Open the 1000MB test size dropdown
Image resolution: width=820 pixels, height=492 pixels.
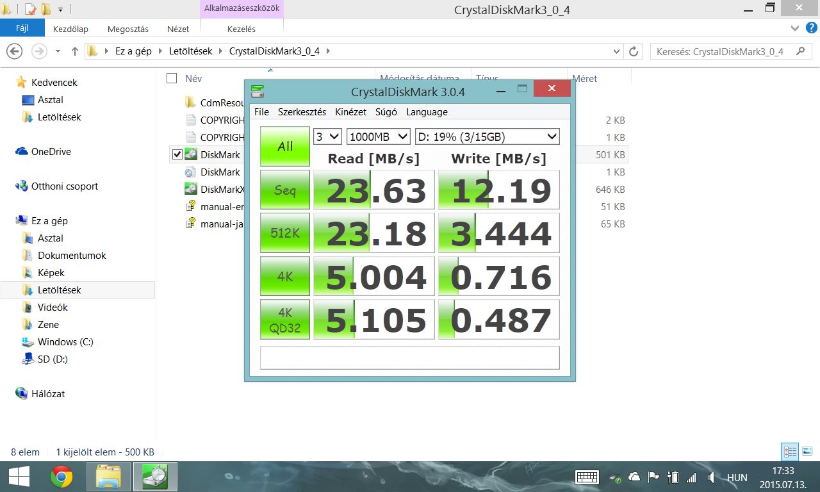[x=378, y=136]
